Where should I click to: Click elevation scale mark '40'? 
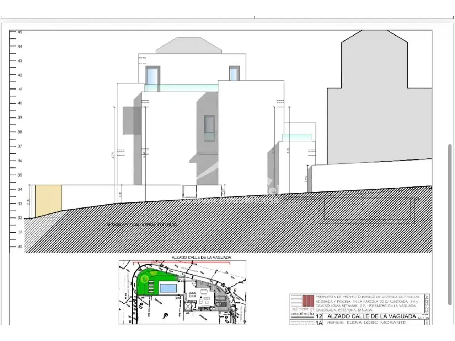click(20, 103)
